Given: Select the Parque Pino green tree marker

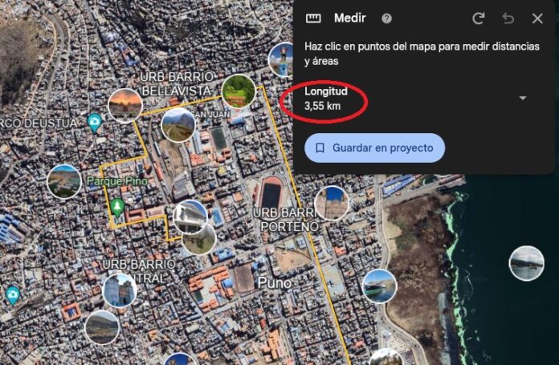Looking at the screenshot, I should [117, 208].
